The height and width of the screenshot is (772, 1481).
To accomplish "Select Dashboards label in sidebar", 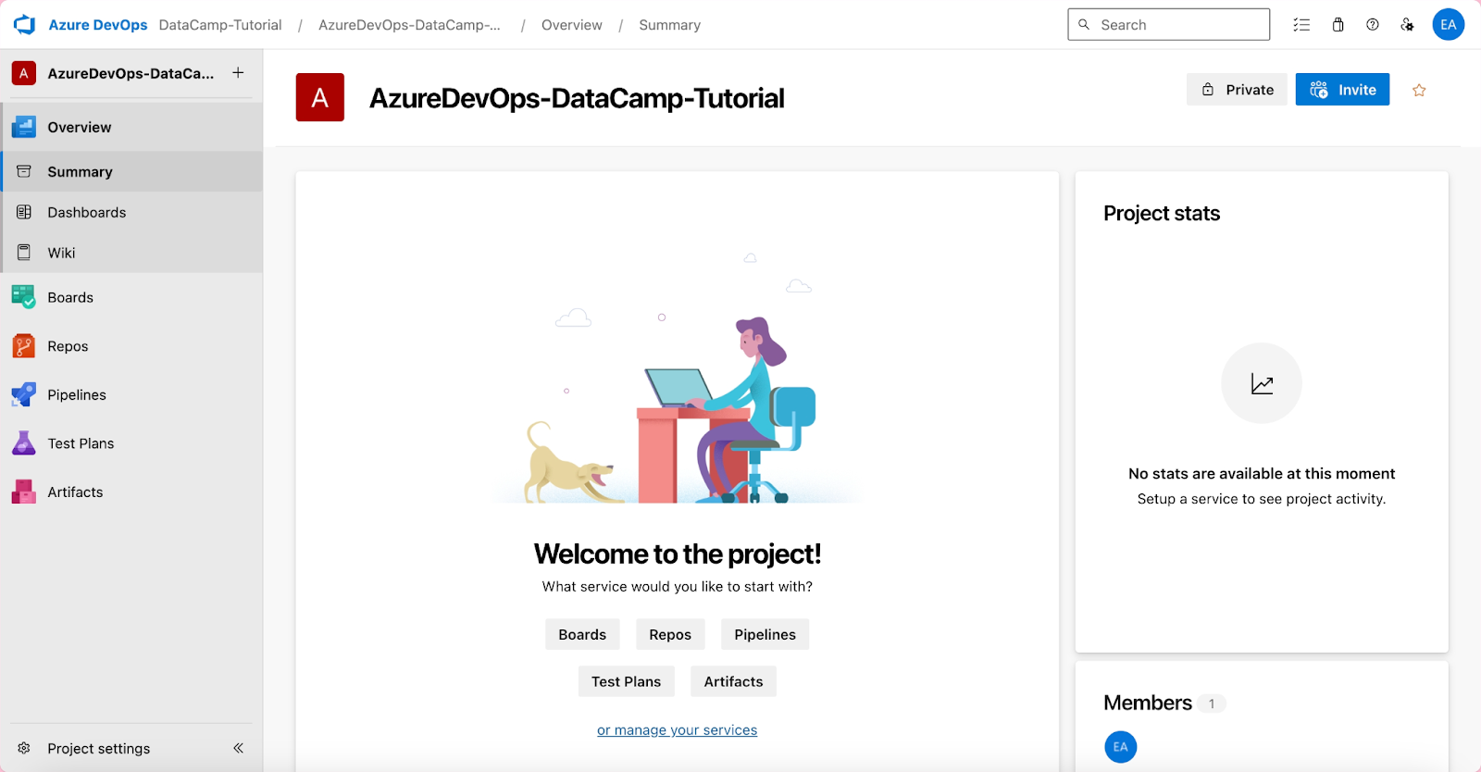I will [x=87, y=212].
